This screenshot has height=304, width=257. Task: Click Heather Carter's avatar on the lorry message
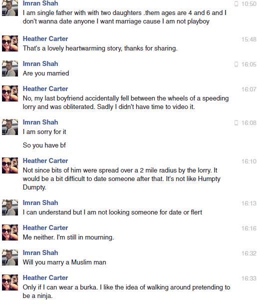click(10, 93)
